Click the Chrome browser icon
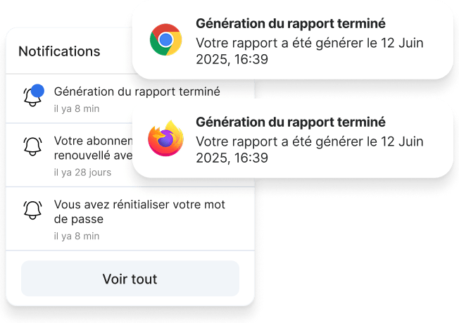459x323 pixels. tap(166, 39)
